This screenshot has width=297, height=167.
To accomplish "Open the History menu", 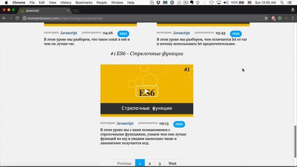I will click(66, 3).
